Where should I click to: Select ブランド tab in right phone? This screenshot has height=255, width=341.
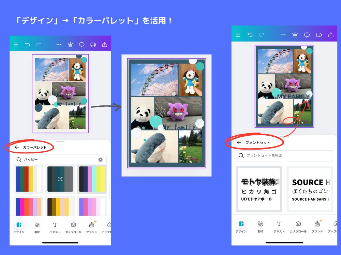317,226
